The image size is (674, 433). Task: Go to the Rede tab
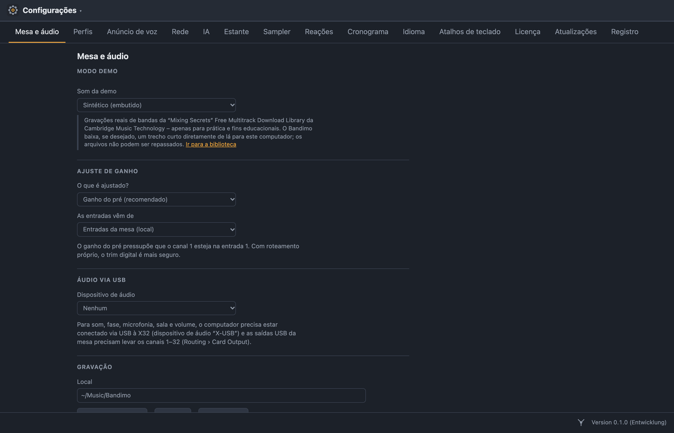tap(180, 32)
